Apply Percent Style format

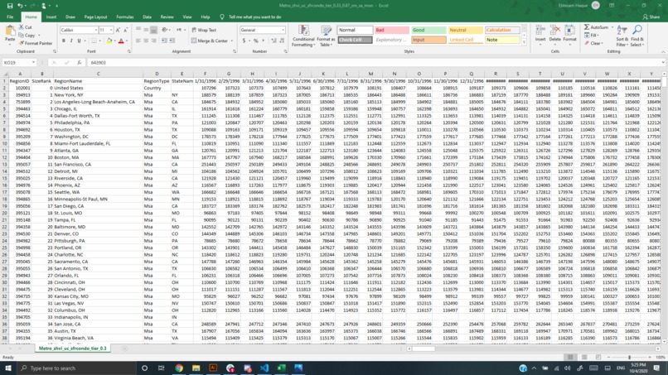click(256, 41)
